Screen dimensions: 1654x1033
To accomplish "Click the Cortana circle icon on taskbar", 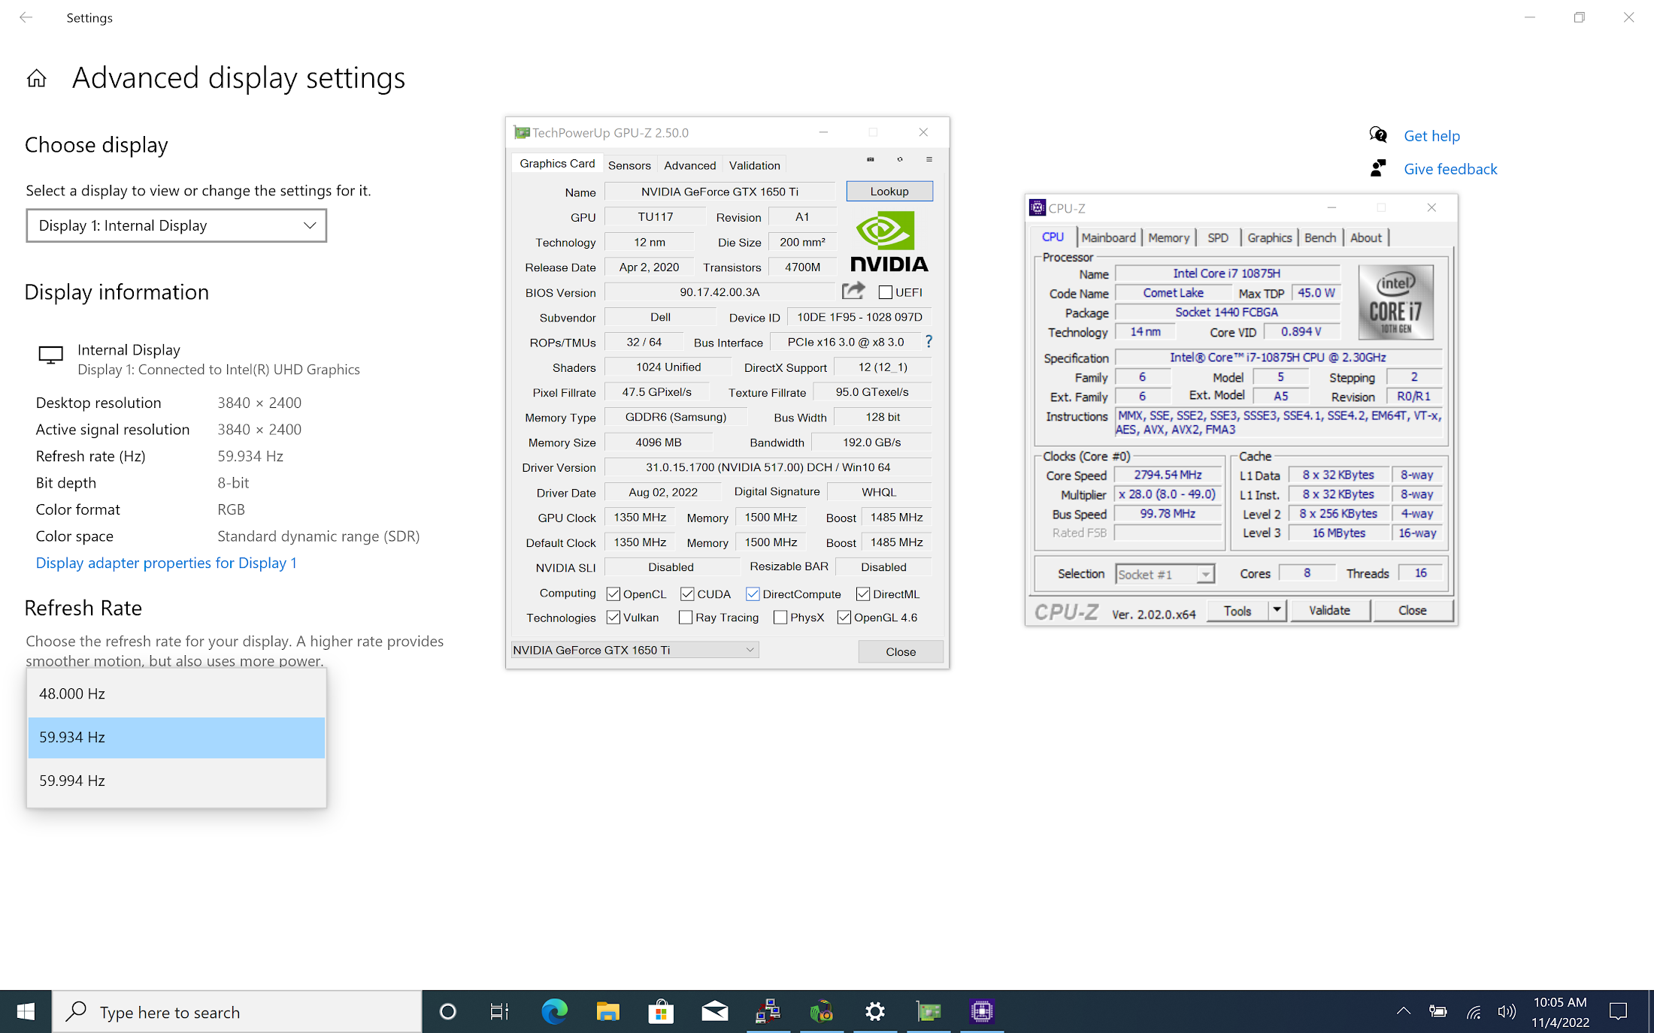I will coord(447,1012).
